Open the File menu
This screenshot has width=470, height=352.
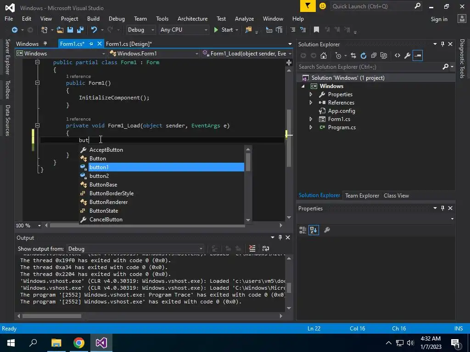pyautogui.click(x=9, y=18)
